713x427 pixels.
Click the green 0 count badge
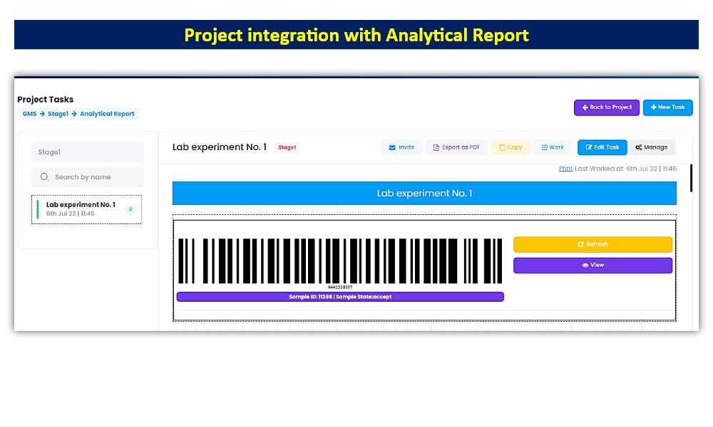click(130, 209)
